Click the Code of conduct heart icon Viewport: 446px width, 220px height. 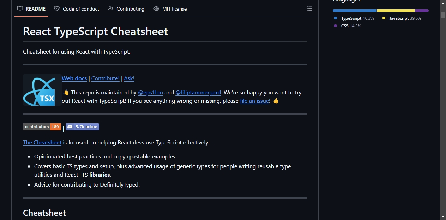point(57,8)
